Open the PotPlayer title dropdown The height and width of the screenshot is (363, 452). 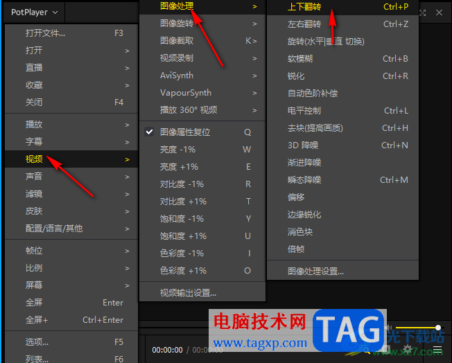(34, 12)
